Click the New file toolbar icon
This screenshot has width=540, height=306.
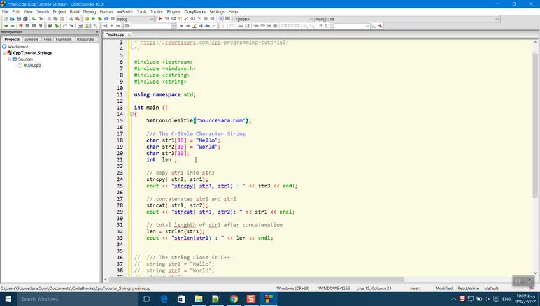click(5, 19)
